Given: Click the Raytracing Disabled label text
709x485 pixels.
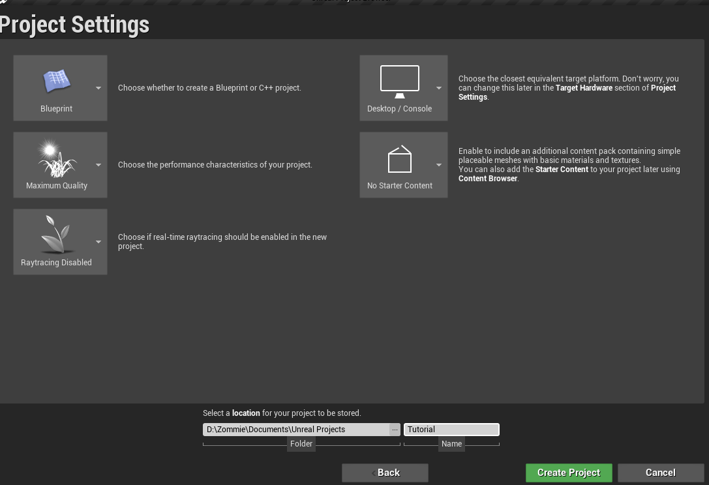Looking at the screenshot, I should click(57, 262).
